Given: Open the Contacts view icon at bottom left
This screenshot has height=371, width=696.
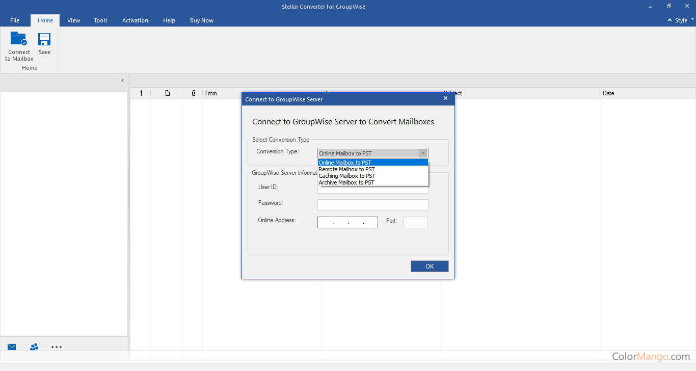Looking at the screenshot, I should pyautogui.click(x=34, y=347).
